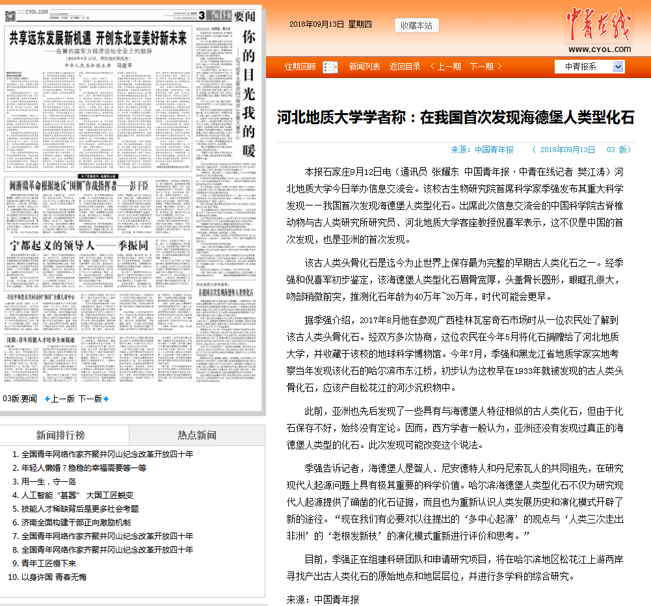The height and width of the screenshot is (606, 651).
Task: Open ranked article 青年工匠慢下来
Action: tap(49, 563)
